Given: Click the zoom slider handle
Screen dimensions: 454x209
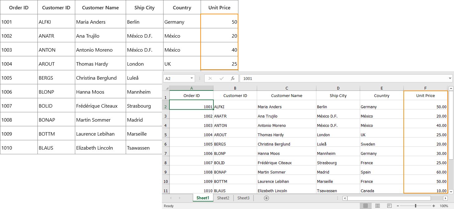Looking at the screenshot, I should point(416,206).
